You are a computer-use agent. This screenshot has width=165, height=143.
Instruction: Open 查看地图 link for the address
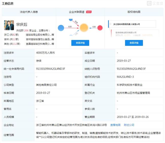click(115, 125)
